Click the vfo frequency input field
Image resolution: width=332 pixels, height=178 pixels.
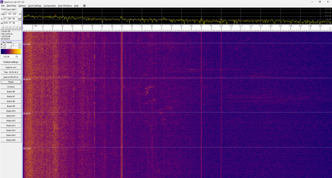10,14
